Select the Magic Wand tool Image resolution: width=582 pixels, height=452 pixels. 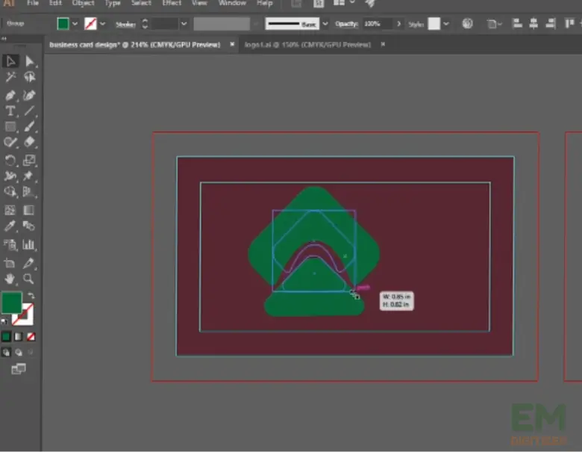click(10, 77)
